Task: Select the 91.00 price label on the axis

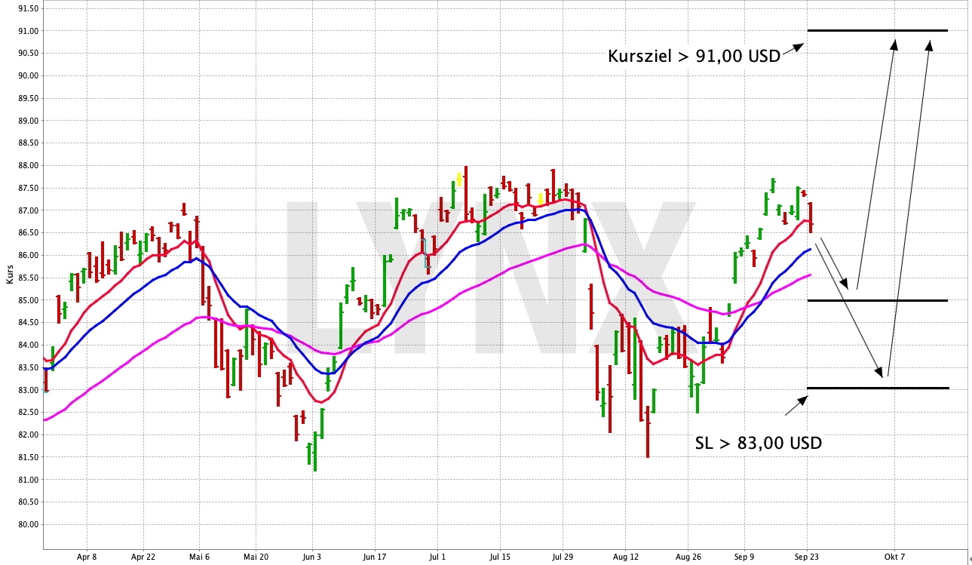Action: [29, 31]
